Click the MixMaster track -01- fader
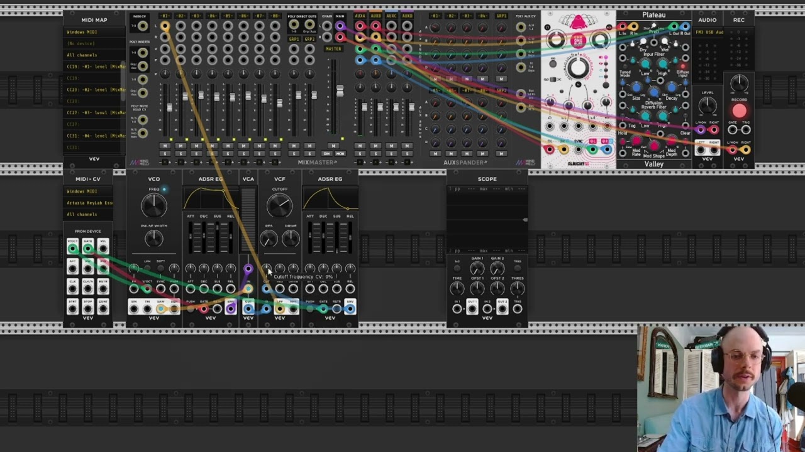The width and height of the screenshot is (805, 452). point(169,107)
